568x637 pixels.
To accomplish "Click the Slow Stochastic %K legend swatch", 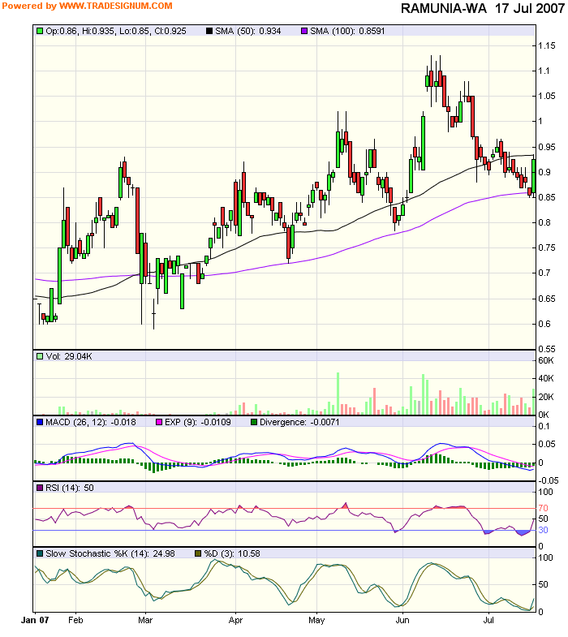I will pos(40,553).
